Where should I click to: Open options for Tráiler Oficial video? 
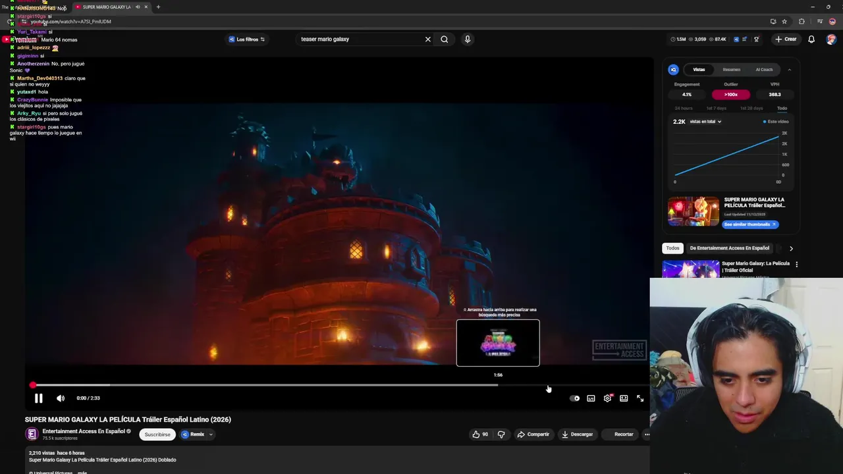[796, 265]
